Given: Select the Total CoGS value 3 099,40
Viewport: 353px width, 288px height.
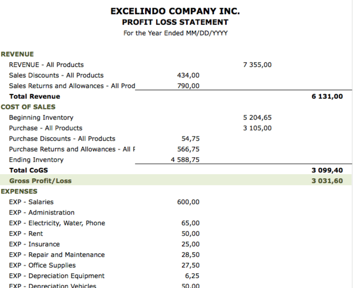Looking at the screenshot, I should 327,170.
